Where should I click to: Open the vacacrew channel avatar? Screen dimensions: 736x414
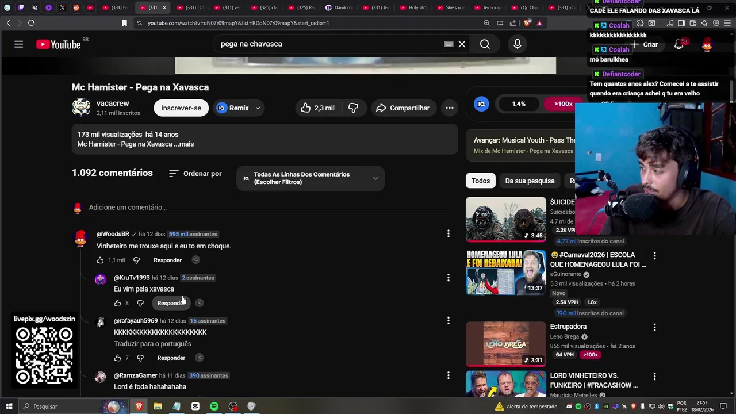81,108
